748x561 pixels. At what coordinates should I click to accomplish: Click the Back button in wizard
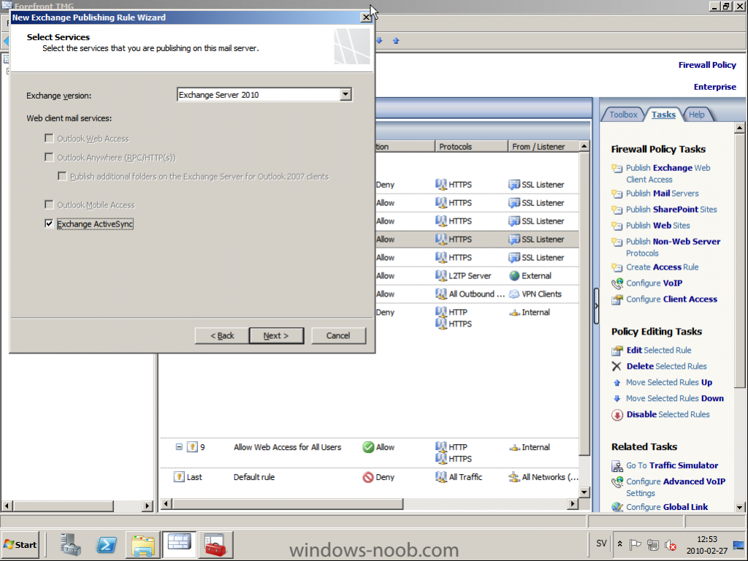pos(222,335)
